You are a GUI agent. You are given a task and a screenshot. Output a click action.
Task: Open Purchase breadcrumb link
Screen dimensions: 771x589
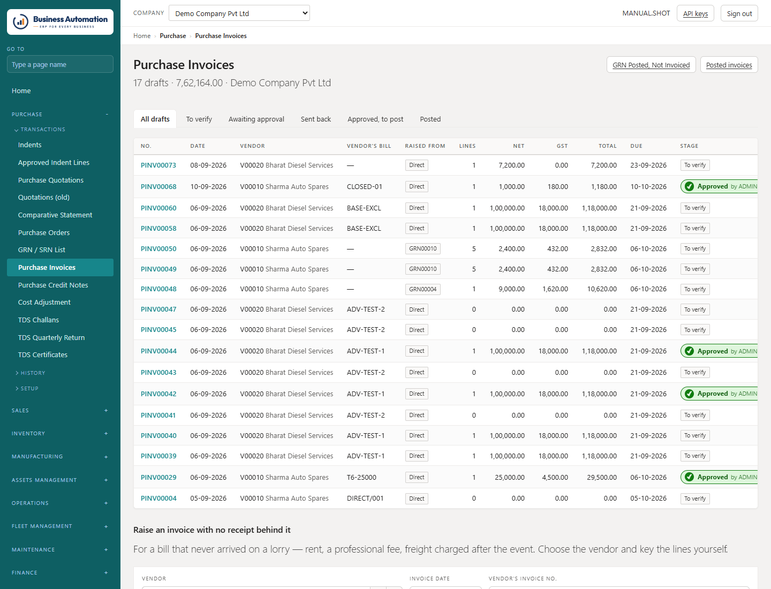(173, 36)
